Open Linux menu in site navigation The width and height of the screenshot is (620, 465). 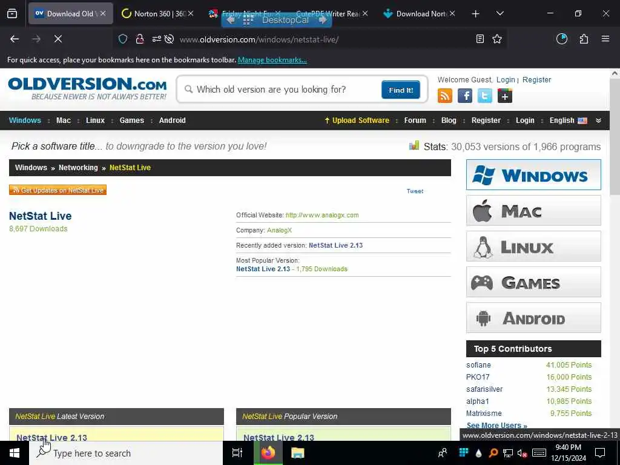[95, 120]
